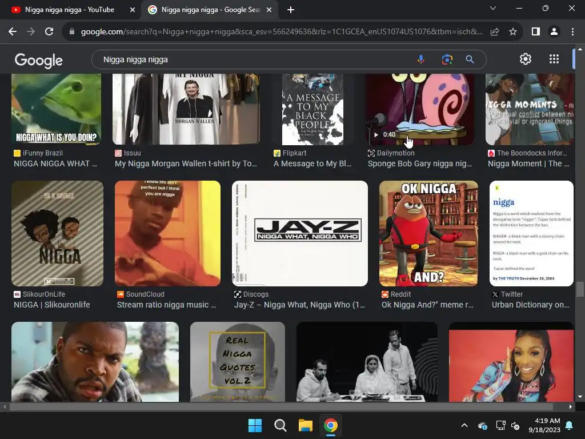585x439 pixels.
Task: Open the Jay-Z album cover thumbnail
Action: pos(300,233)
